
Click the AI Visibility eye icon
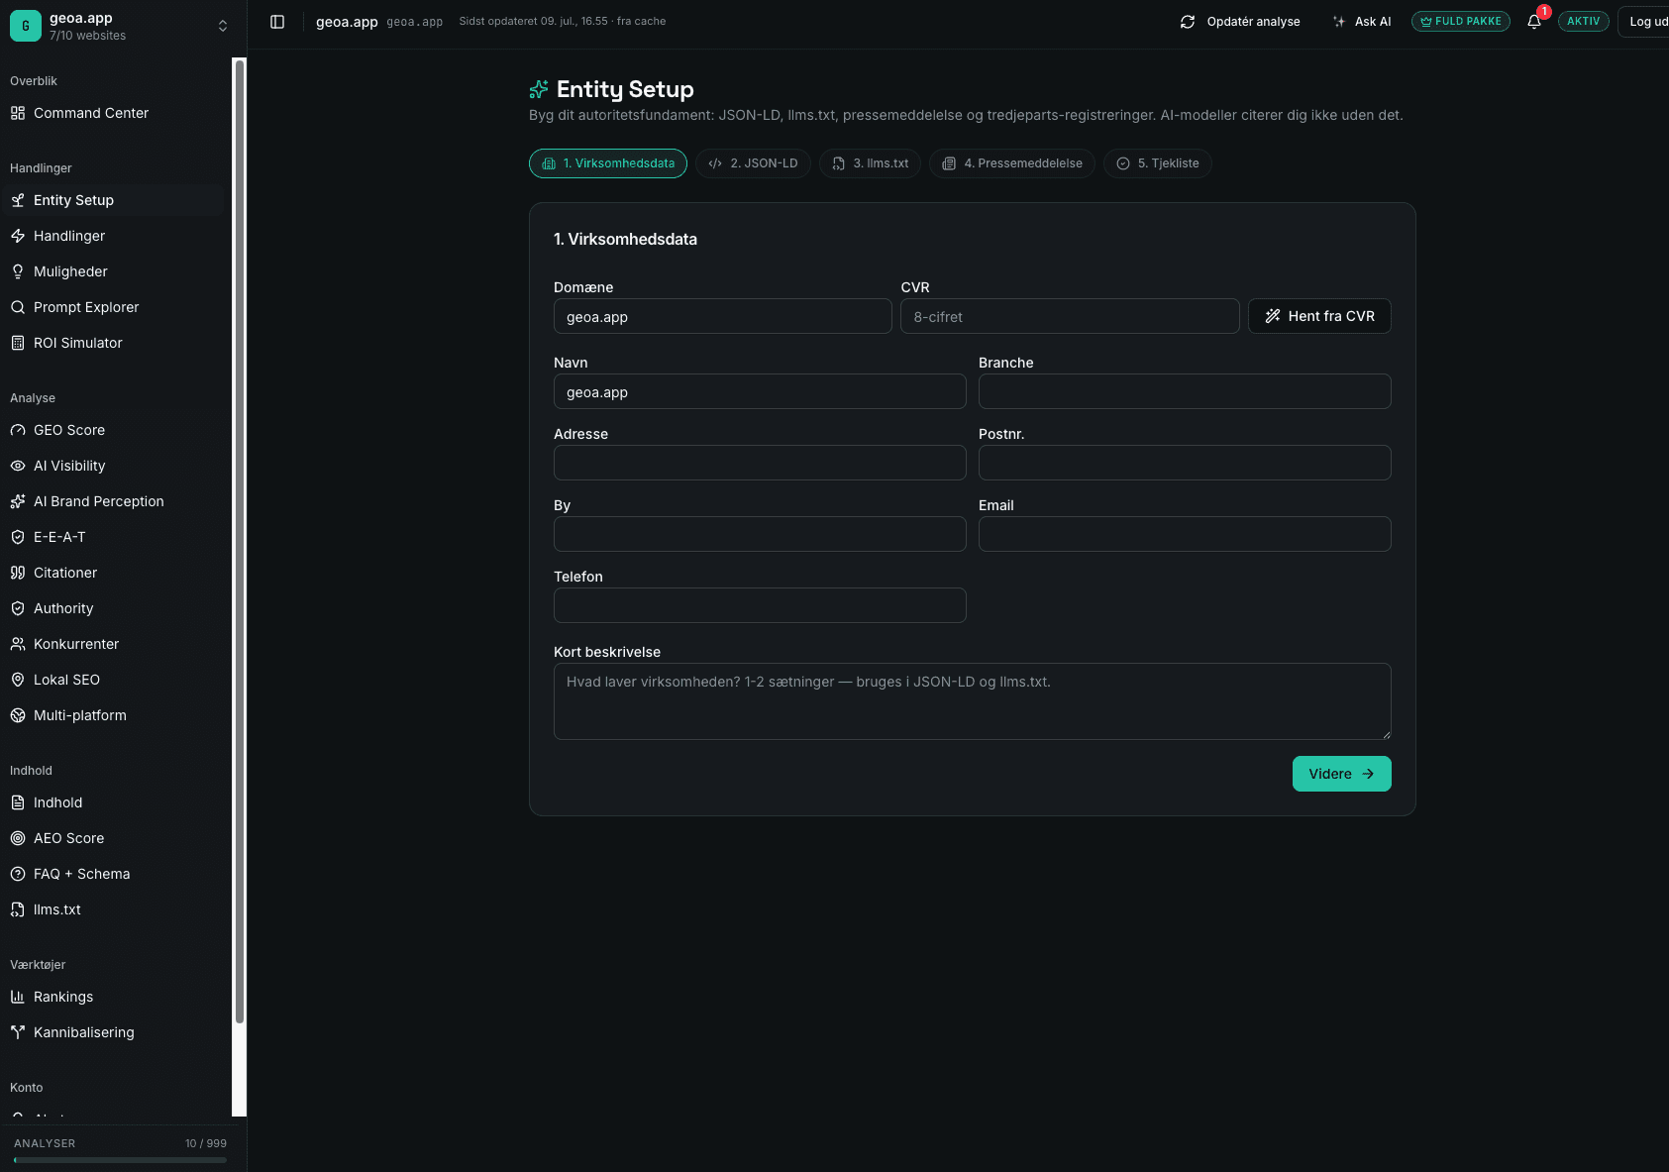pos(18,466)
